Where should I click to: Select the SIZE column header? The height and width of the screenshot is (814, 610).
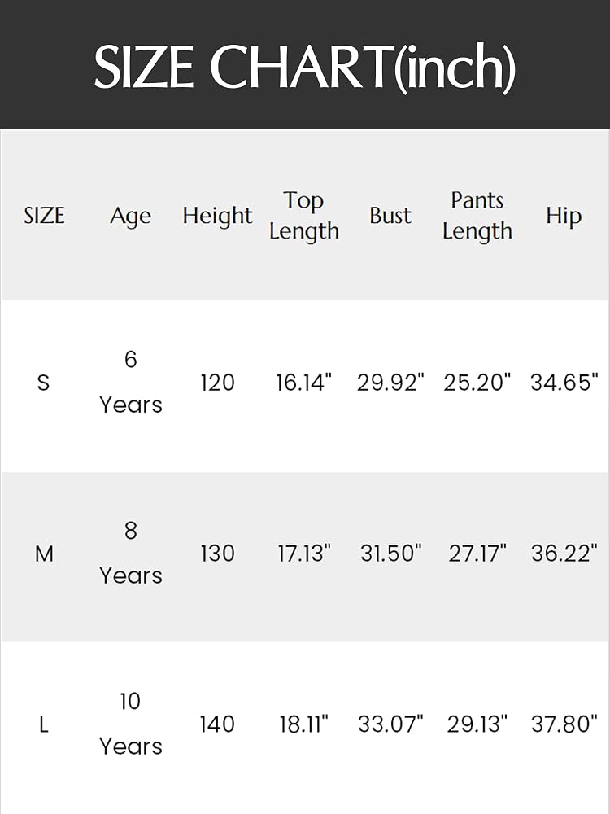(x=44, y=216)
